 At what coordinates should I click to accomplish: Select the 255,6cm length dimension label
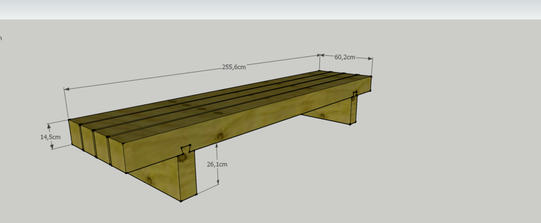click(234, 67)
